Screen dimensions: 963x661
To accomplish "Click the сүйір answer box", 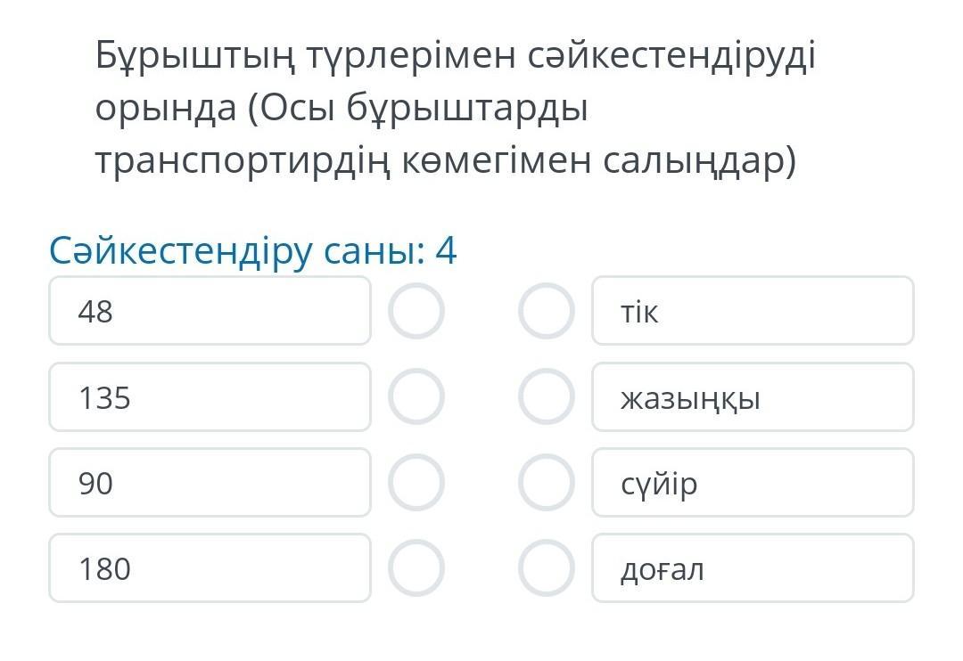I will 753,482.
